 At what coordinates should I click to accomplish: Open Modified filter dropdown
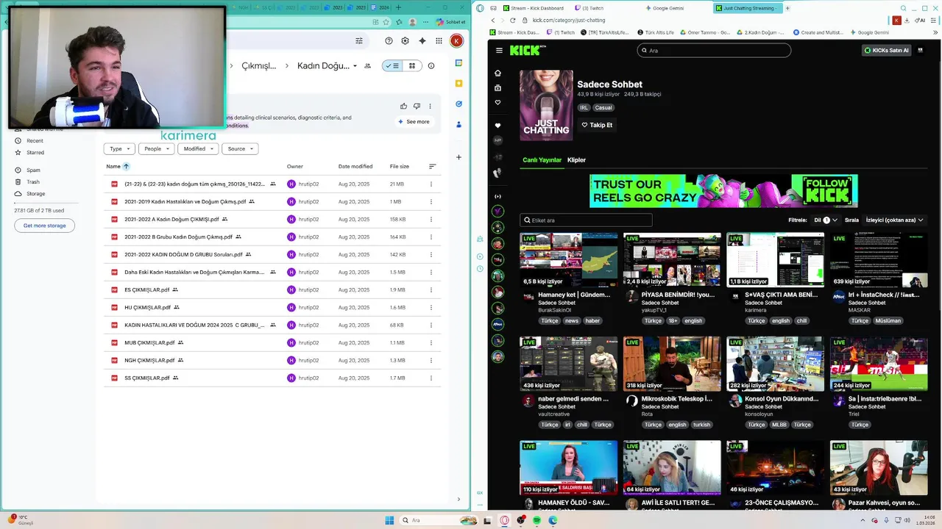point(199,148)
